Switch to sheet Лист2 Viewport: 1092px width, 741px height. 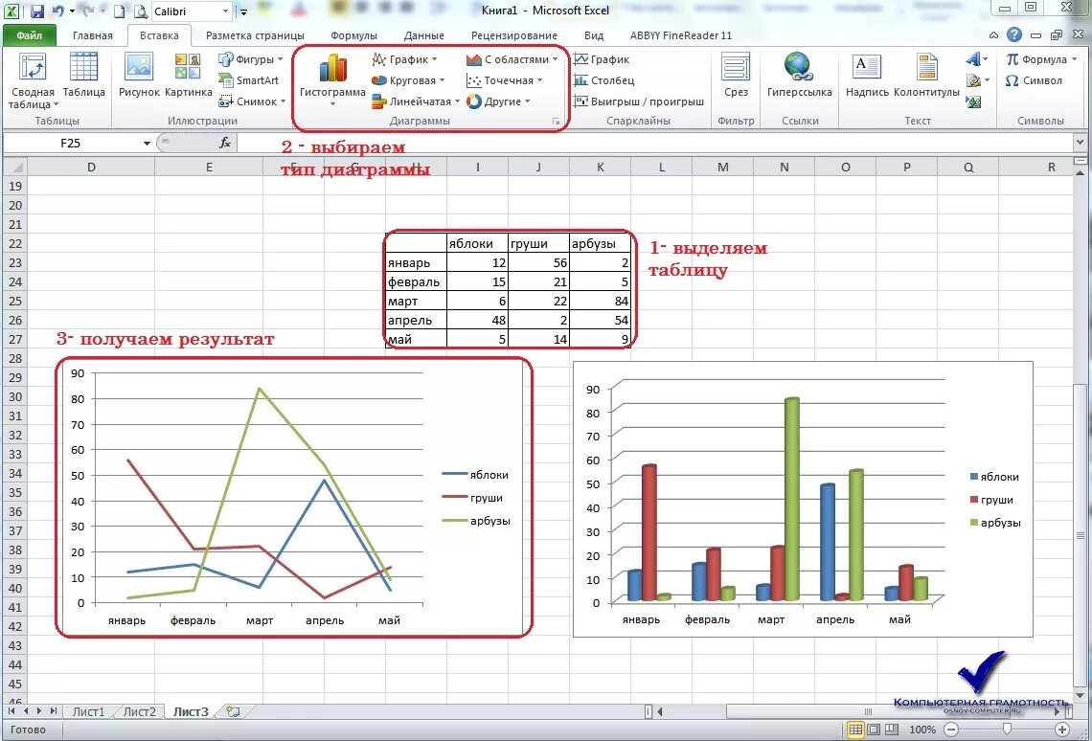pos(139,711)
